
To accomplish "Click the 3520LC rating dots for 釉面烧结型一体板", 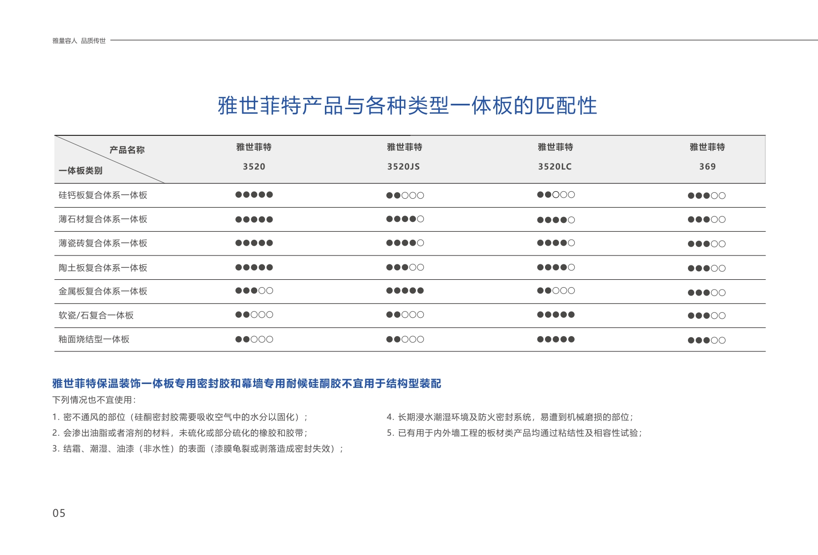I will 556,340.
